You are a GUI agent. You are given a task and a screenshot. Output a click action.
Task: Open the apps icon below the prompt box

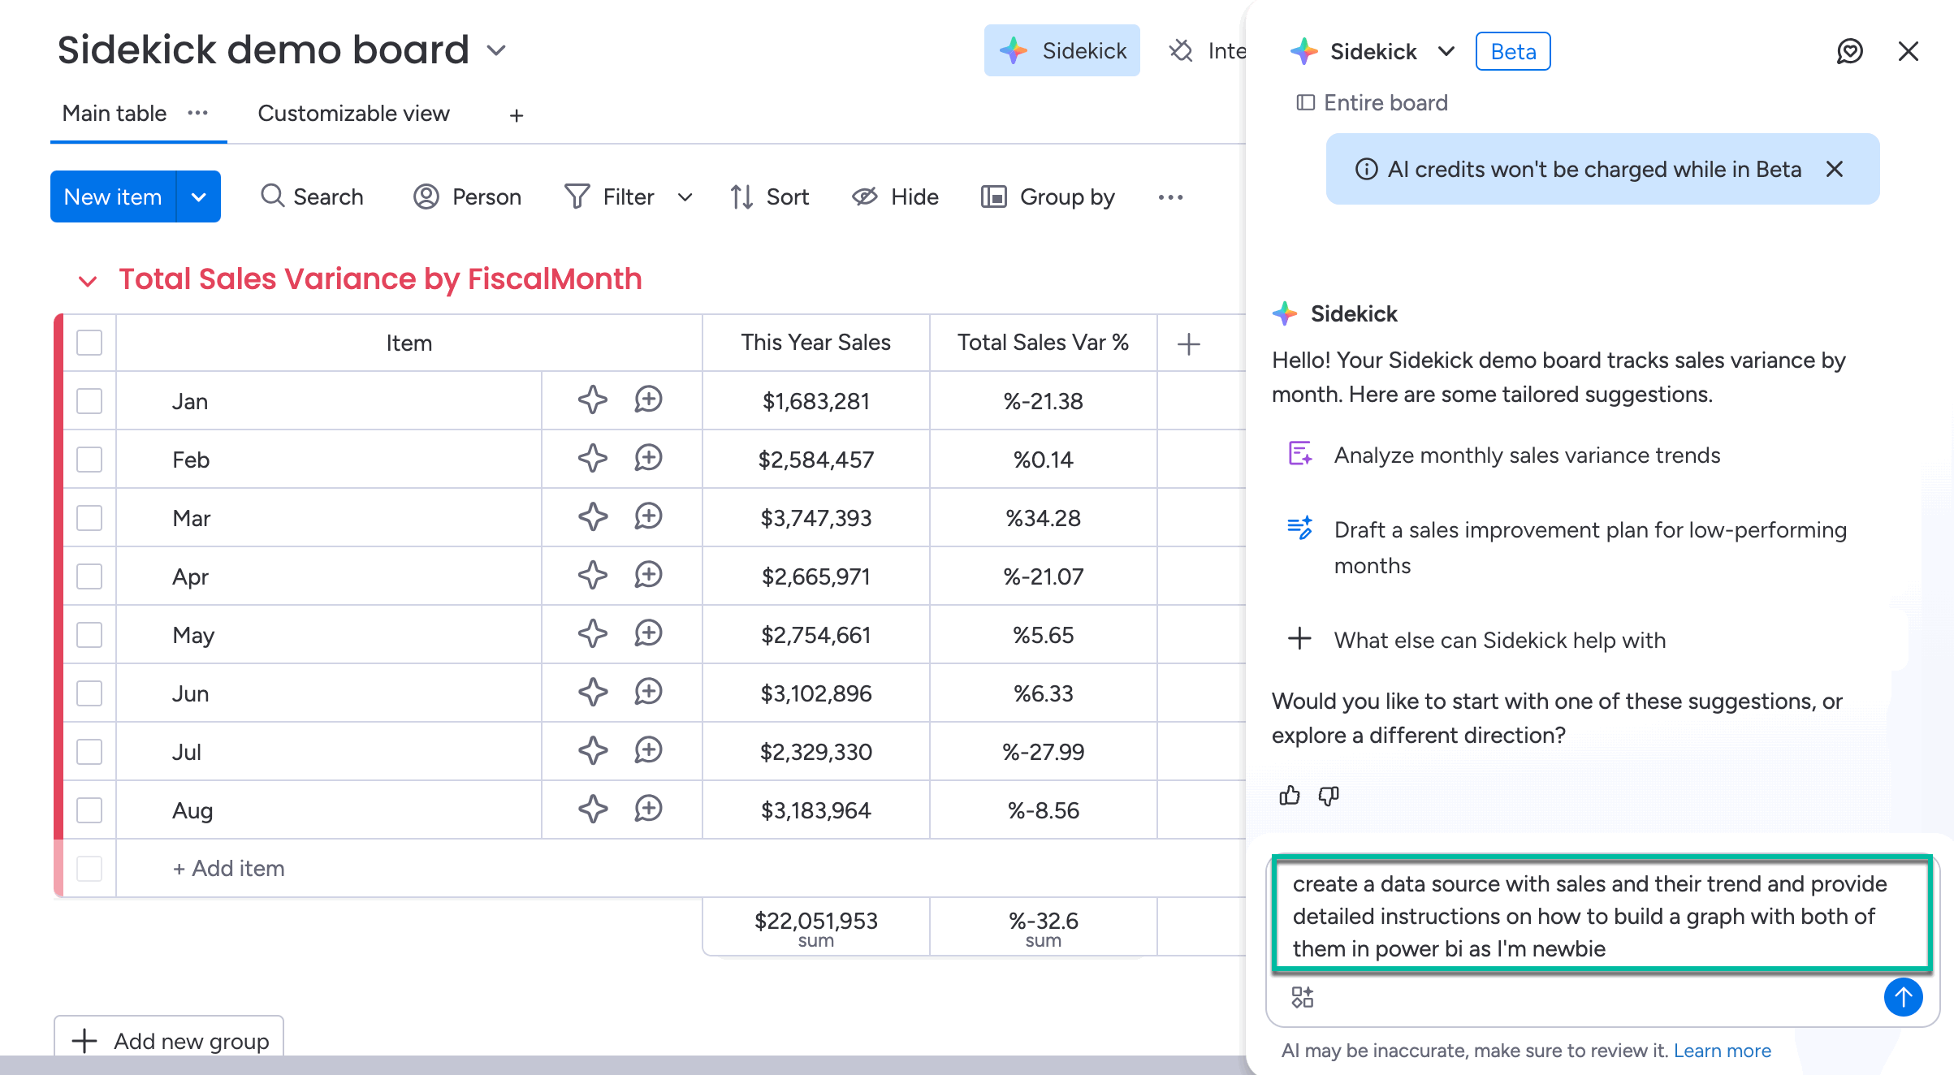point(1303,997)
